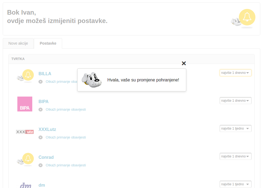Click the Conrad bell logo icon

coord(25,159)
